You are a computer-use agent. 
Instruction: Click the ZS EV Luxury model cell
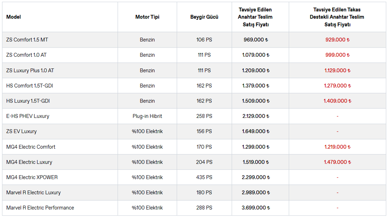point(22,131)
